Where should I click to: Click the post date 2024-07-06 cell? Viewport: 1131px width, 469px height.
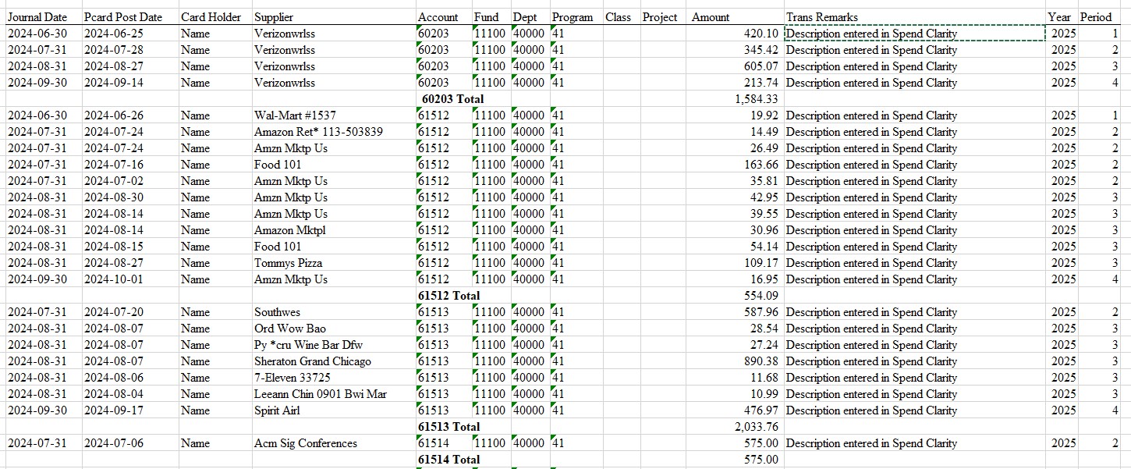point(130,443)
